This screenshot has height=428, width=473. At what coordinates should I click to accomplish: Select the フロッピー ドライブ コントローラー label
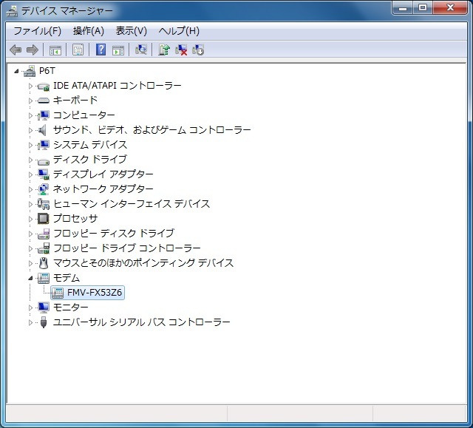coord(126,248)
